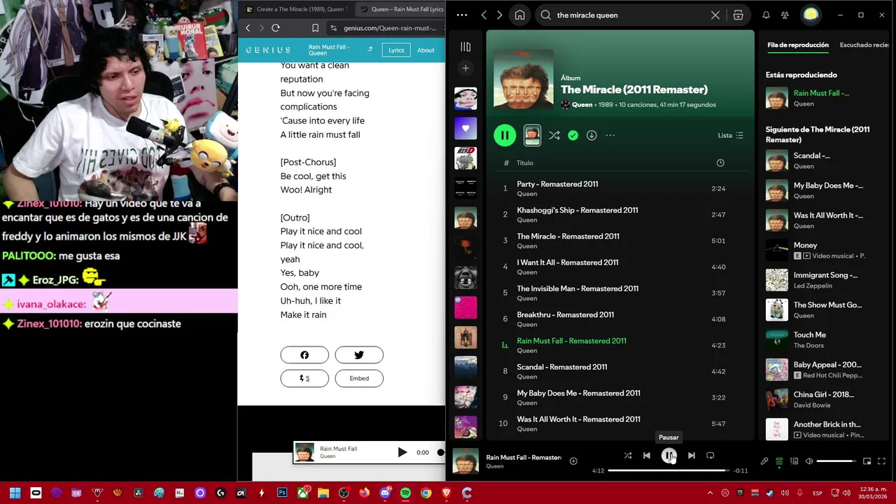The width and height of the screenshot is (896, 504).
Task: Switch to Fila de reproducción tab
Action: [x=798, y=45]
